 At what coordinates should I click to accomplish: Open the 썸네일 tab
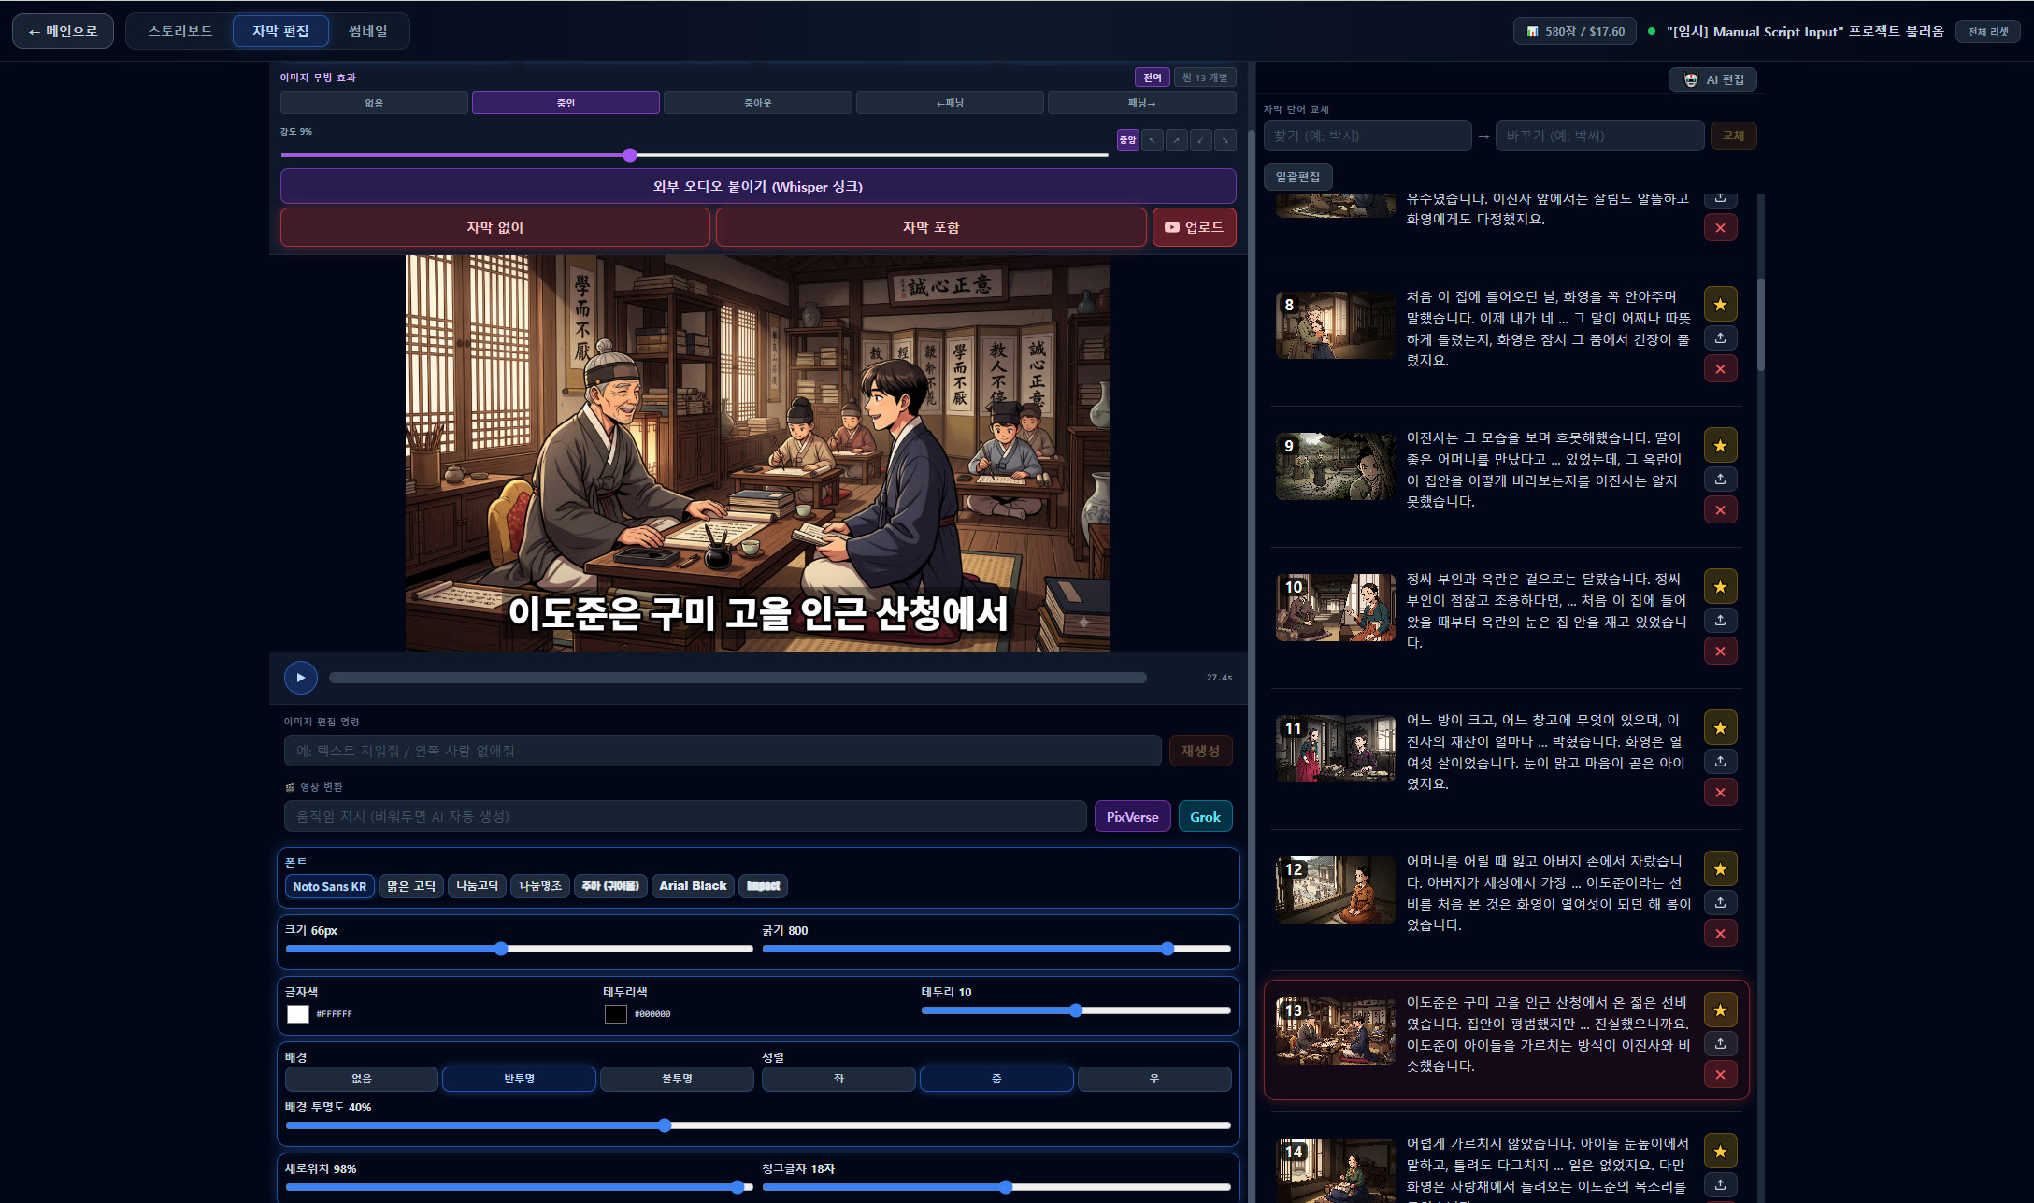(x=367, y=31)
